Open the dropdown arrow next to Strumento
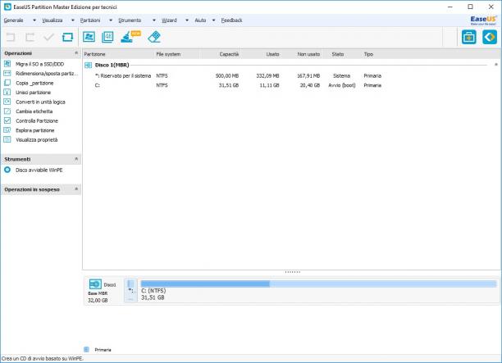 [154, 20]
